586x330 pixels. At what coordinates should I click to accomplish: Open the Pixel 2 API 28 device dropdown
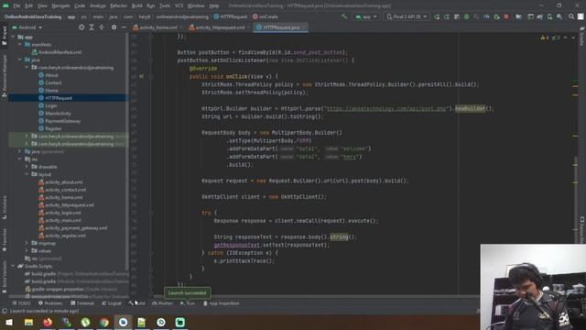pos(407,16)
